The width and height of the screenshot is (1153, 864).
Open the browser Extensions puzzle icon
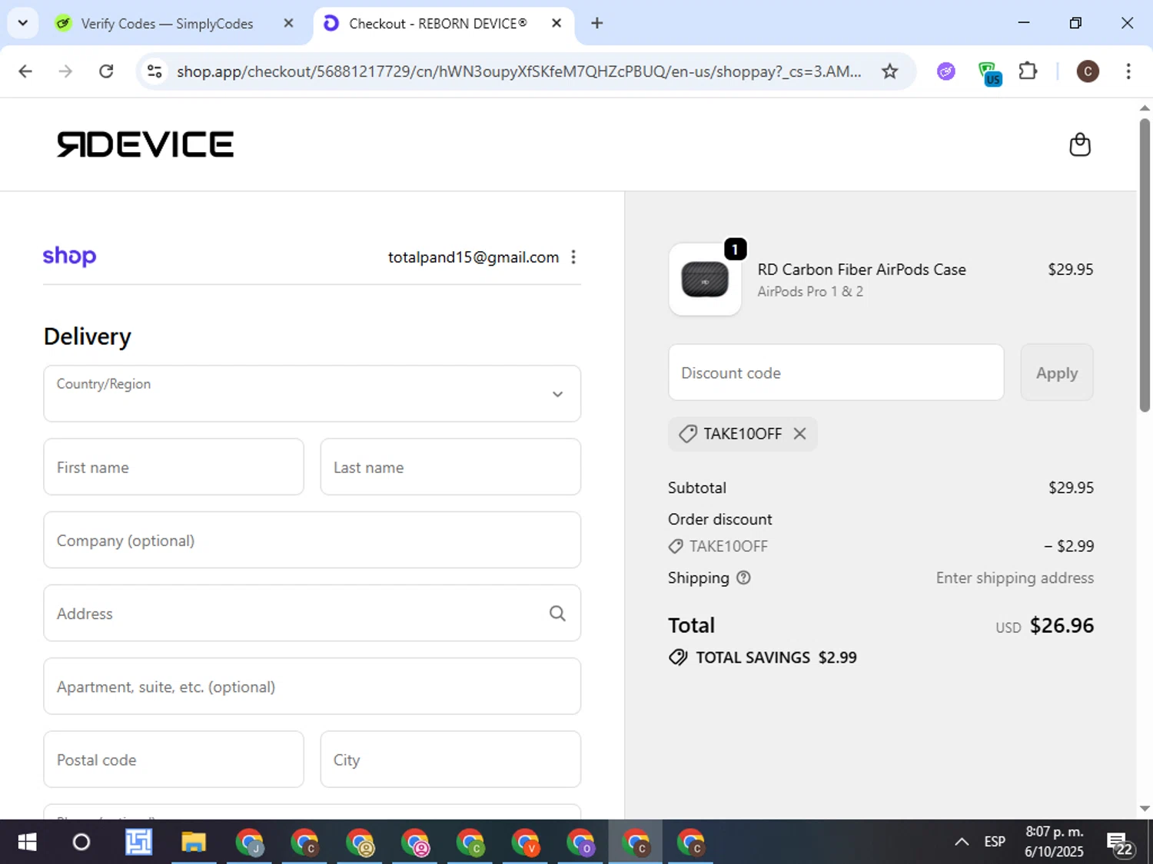click(1028, 71)
